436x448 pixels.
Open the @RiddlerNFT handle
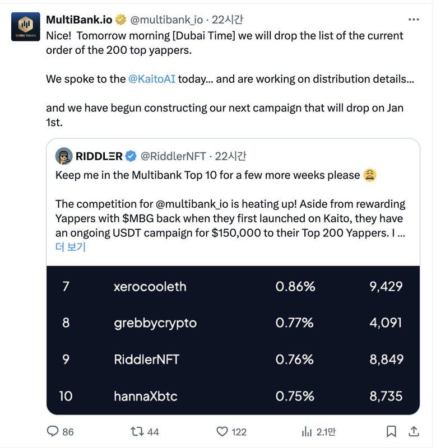(x=173, y=156)
